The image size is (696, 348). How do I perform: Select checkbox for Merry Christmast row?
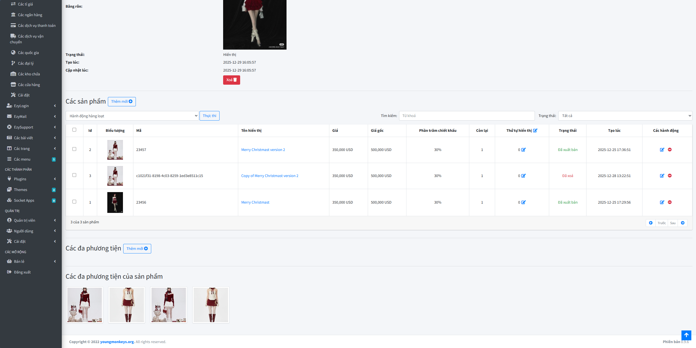[x=74, y=202]
